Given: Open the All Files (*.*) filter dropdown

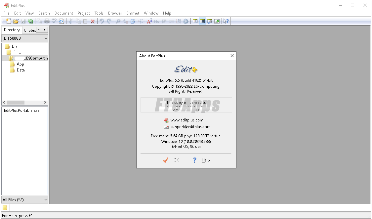Looking at the screenshot, I should click(x=25, y=199).
